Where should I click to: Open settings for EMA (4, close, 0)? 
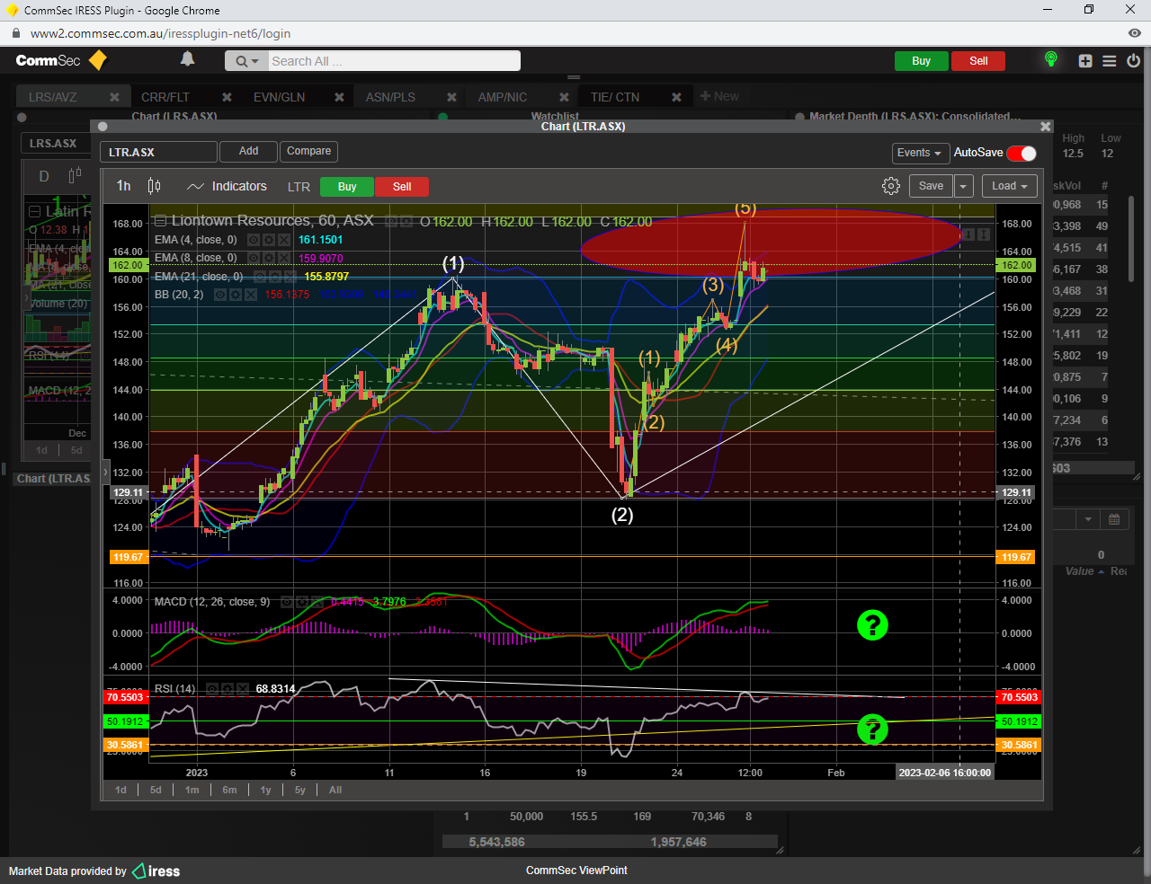[x=269, y=240]
